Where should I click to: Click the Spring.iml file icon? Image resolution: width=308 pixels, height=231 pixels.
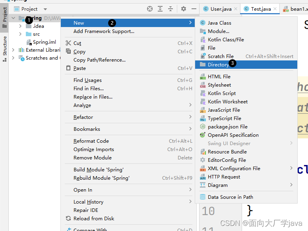(29, 42)
